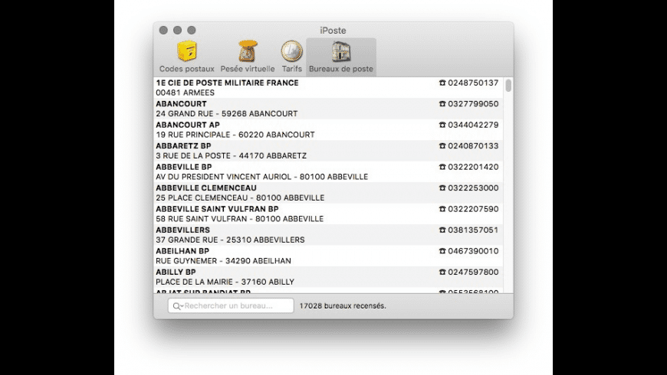The width and height of the screenshot is (667, 375).
Task: Select the ABANCOURT AP office name
Action: pyautogui.click(x=188, y=125)
